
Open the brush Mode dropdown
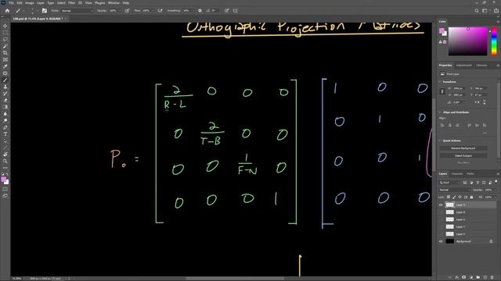77,10
